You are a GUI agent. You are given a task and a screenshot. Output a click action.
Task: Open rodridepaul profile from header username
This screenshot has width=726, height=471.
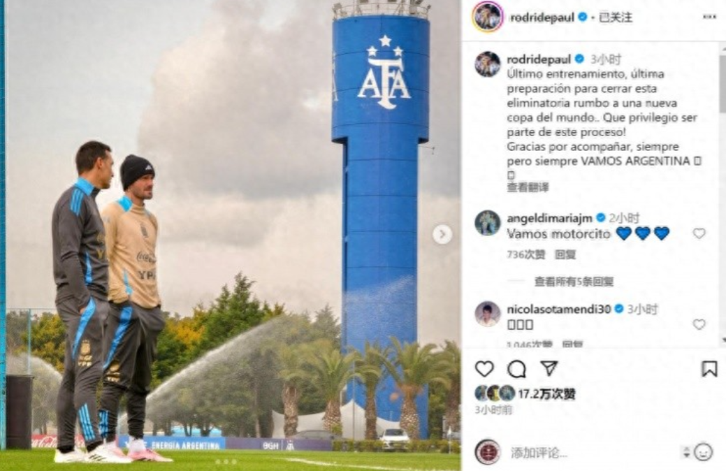(542, 17)
